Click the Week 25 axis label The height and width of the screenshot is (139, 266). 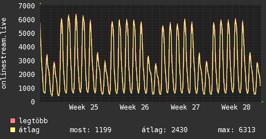point(84,107)
